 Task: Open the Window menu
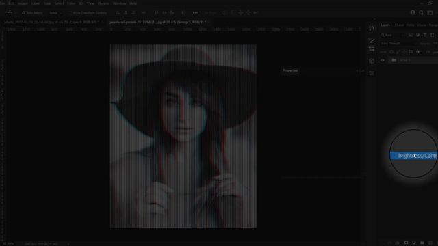tap(119, 3)
